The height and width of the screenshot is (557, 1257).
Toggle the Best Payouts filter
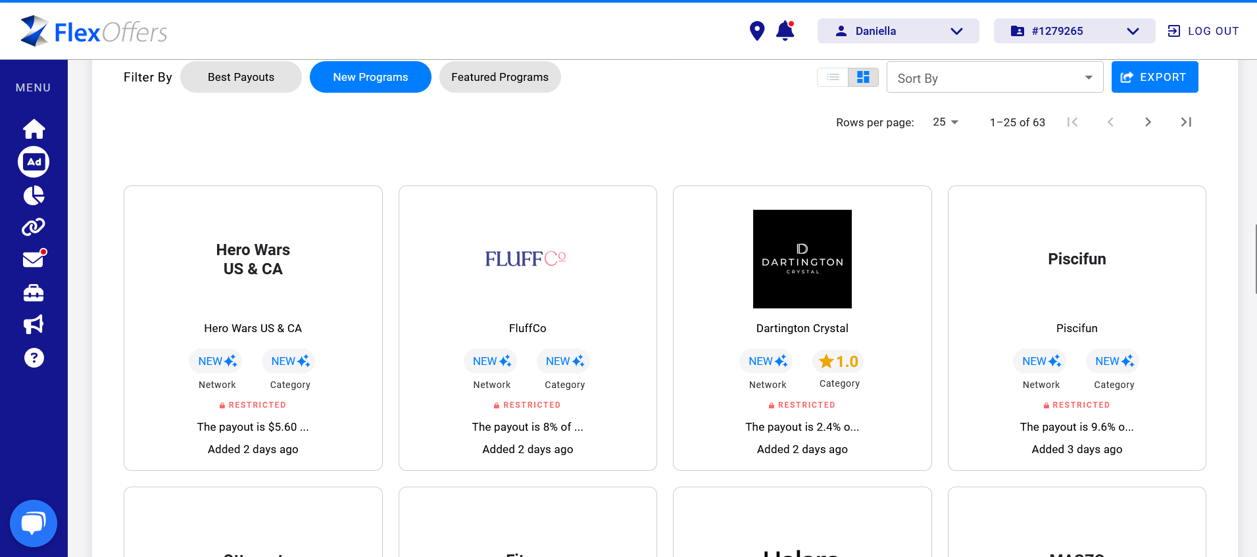point(241,77)
